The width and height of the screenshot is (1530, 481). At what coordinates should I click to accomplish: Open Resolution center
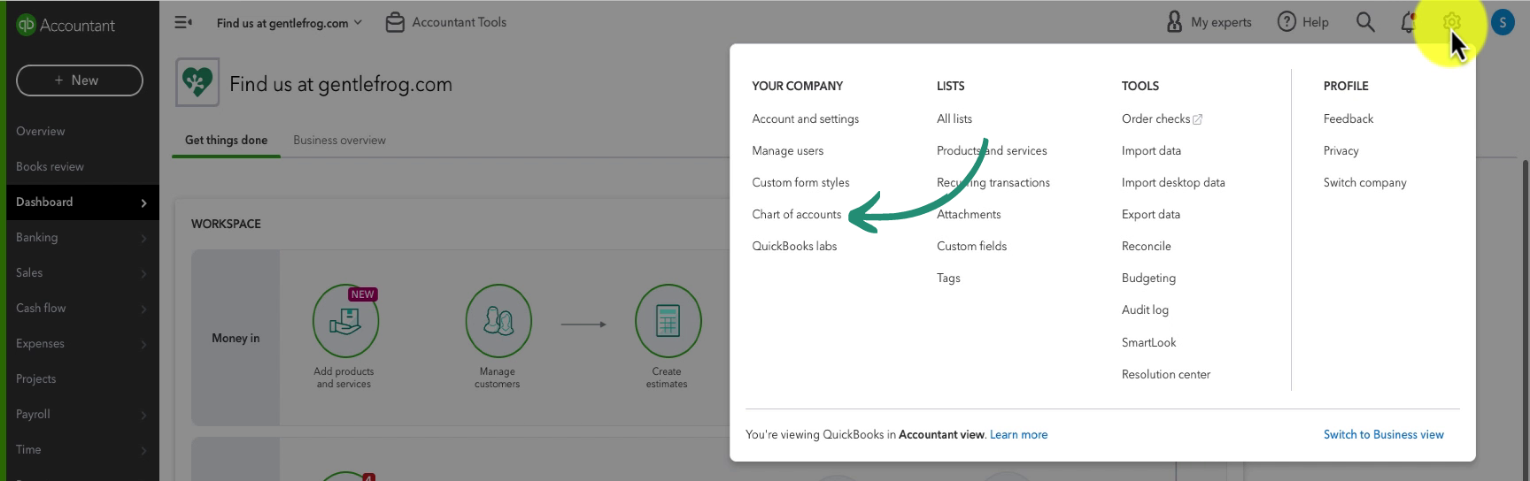coord(1166,374)
